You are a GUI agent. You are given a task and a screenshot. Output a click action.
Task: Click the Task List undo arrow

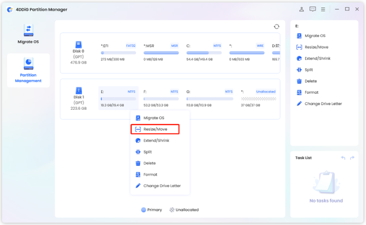click(343, 158)
